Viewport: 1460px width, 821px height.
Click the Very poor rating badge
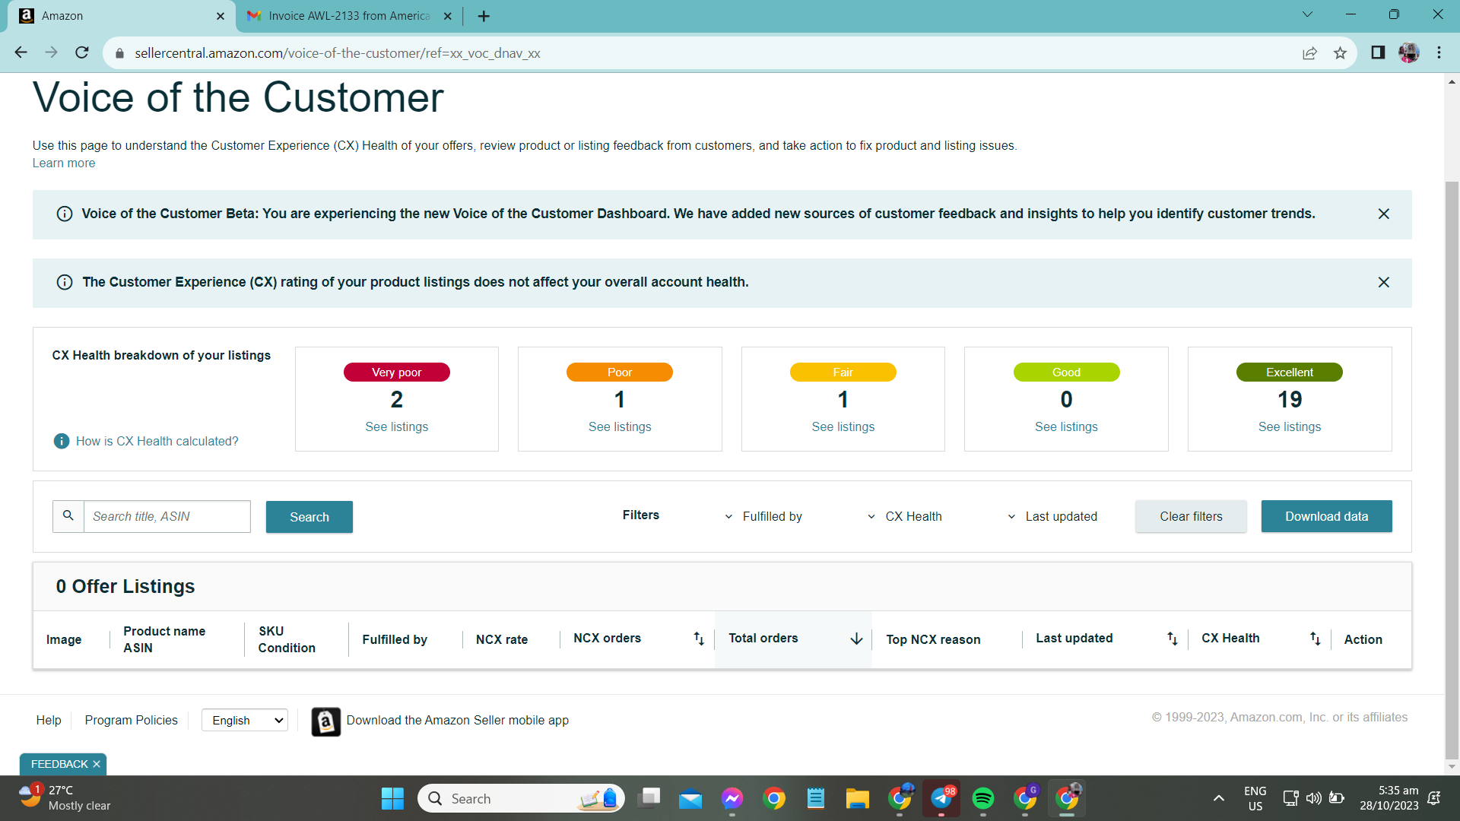click(x=396, y=372)
